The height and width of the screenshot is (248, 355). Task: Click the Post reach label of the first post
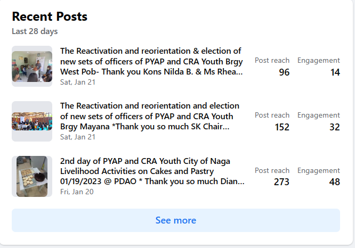pos(272,61)
